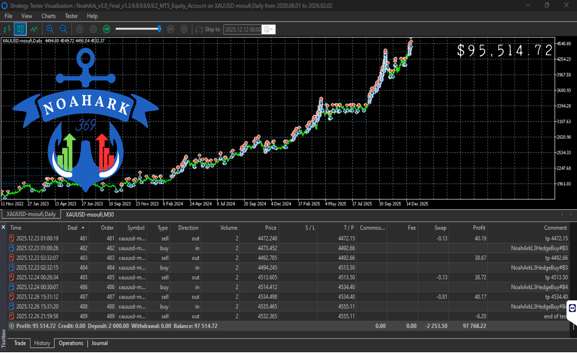The width and height of the screenshot is (577, 353).
Task: Toggle Deal column sort arrow
Action: point(83,228)
